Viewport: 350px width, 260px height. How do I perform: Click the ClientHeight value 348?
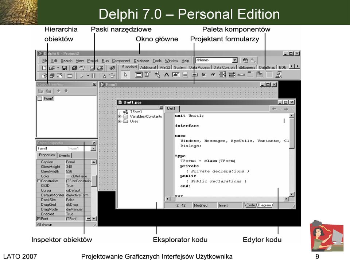pos(69,167)
